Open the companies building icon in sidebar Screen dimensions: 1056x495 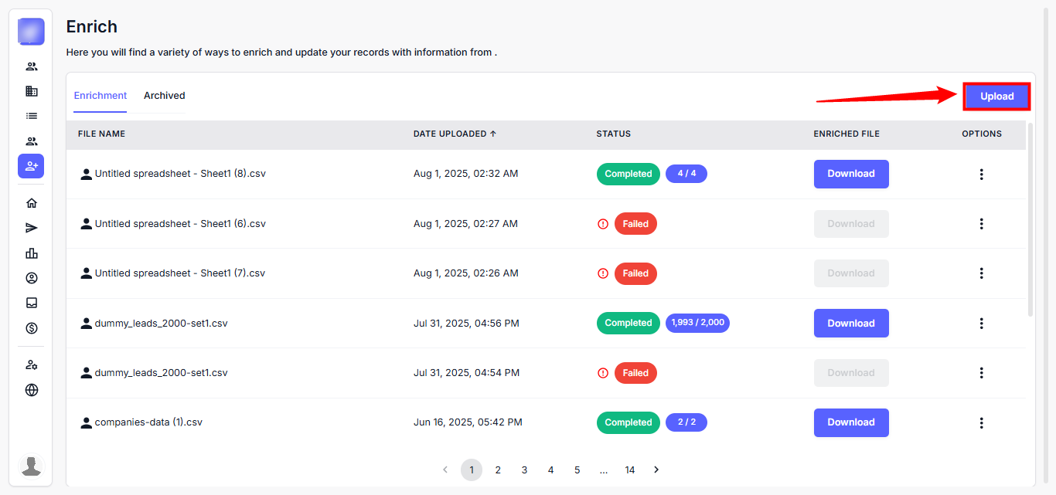pos(32,91)
